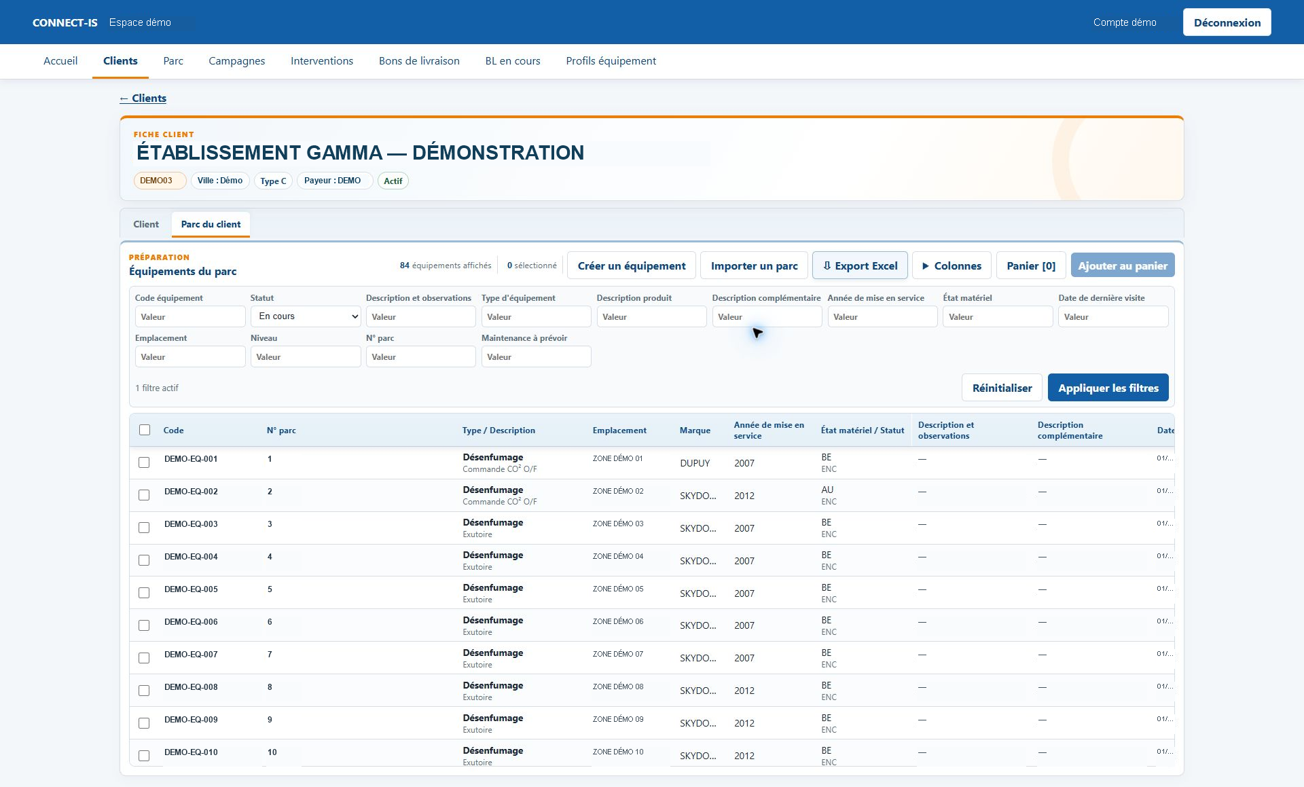
Task: Click the DEMO03 client badge
Action: coord(160,181)
